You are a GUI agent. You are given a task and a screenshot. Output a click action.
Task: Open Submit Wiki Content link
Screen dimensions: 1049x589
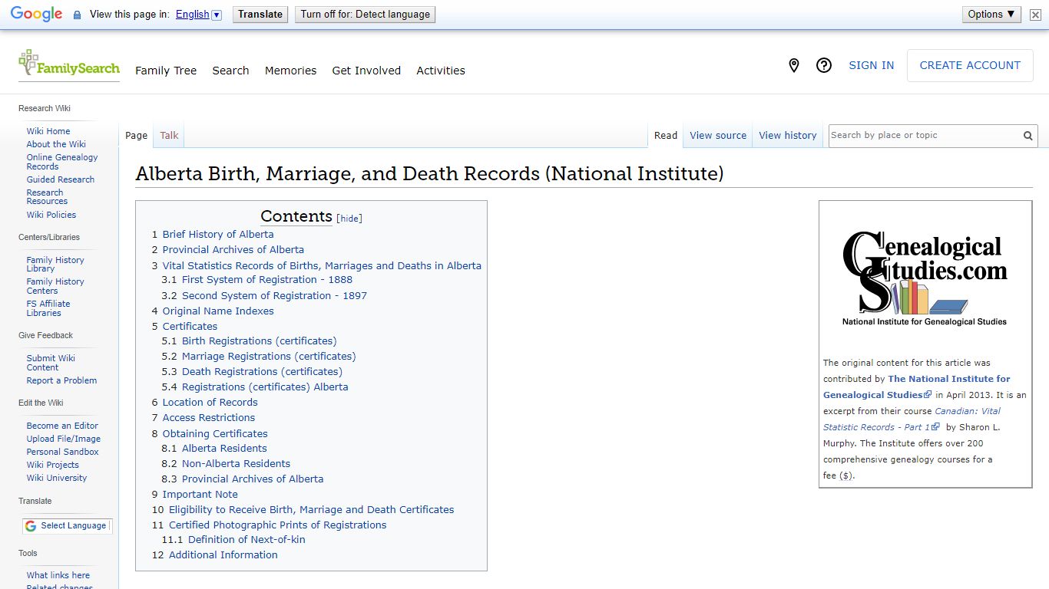(x=51, y=363)
